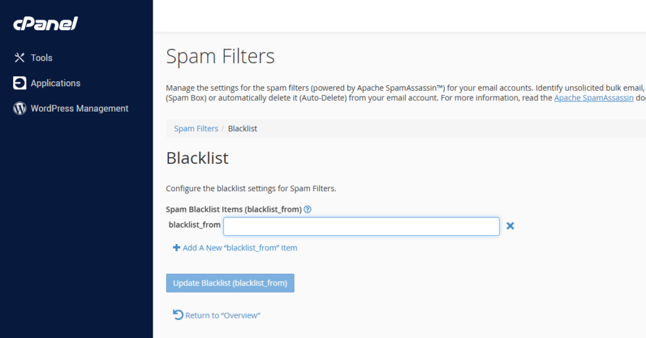Click Add A New "blacklist_from" Item text
The height and width of the screenshot is (338, 646).
tap(240, 248)
